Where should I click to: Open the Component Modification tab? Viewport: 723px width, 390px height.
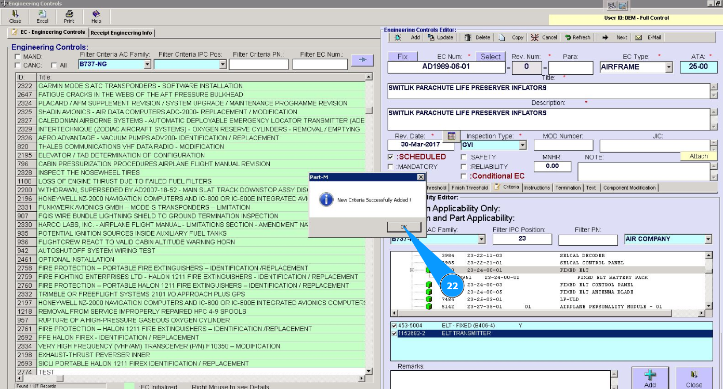point(629,188)
